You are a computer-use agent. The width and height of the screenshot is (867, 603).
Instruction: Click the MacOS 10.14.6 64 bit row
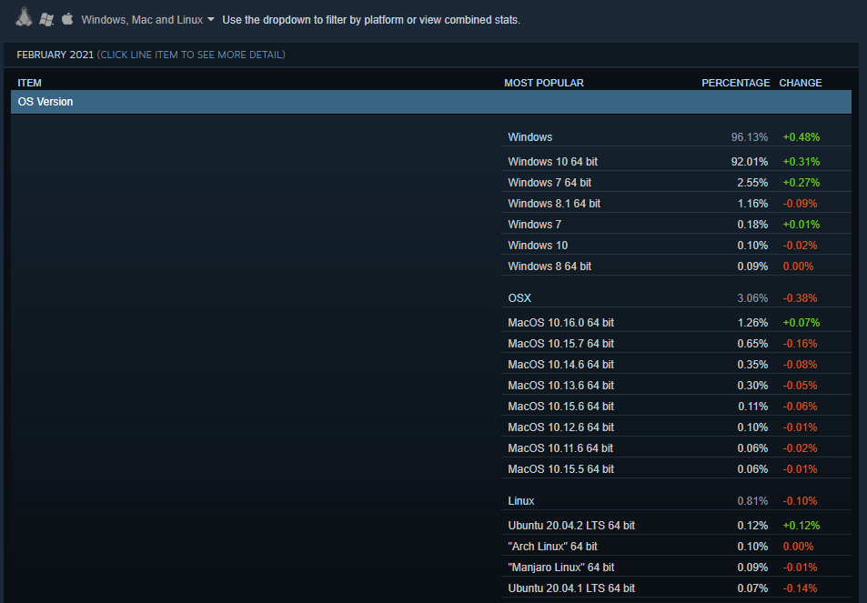click(676, 364)
